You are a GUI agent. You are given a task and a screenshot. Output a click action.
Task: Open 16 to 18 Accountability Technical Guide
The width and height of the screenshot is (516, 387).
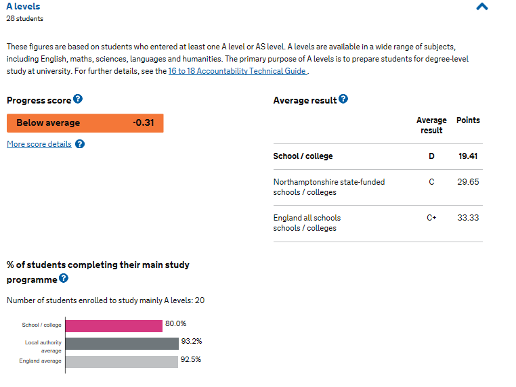coord(237,71)
